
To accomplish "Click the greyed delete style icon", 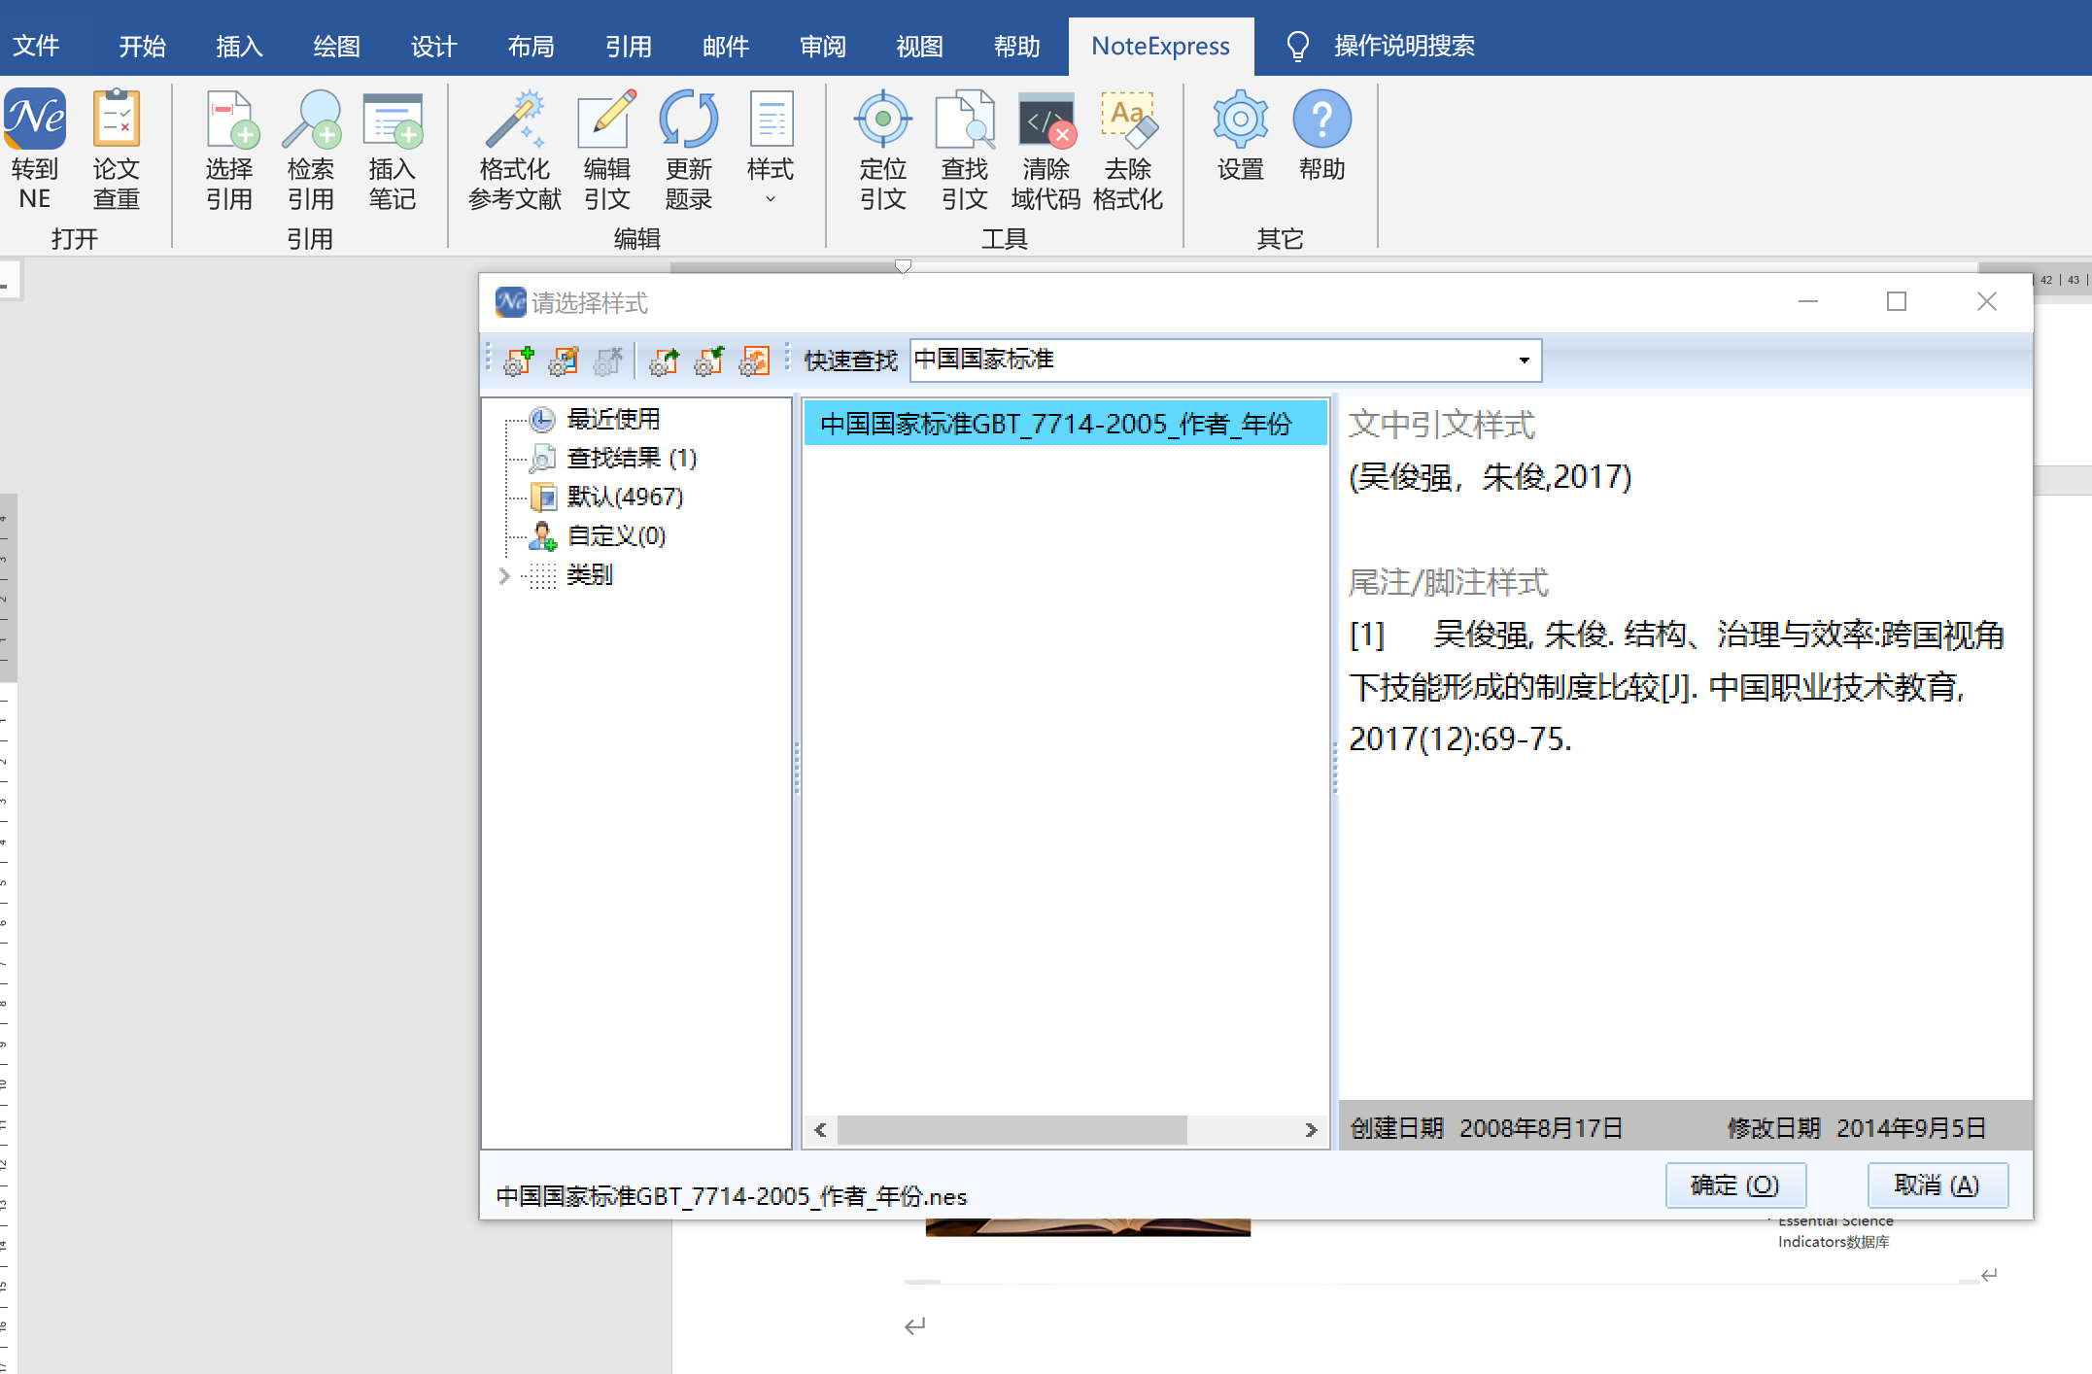I will [x=608, y=361].
